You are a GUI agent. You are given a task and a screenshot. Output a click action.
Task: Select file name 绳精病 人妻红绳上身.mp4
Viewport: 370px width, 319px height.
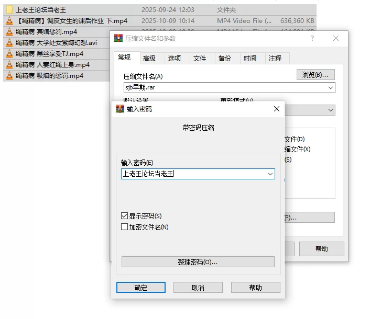pyautogui.click(x=52, y=65)
